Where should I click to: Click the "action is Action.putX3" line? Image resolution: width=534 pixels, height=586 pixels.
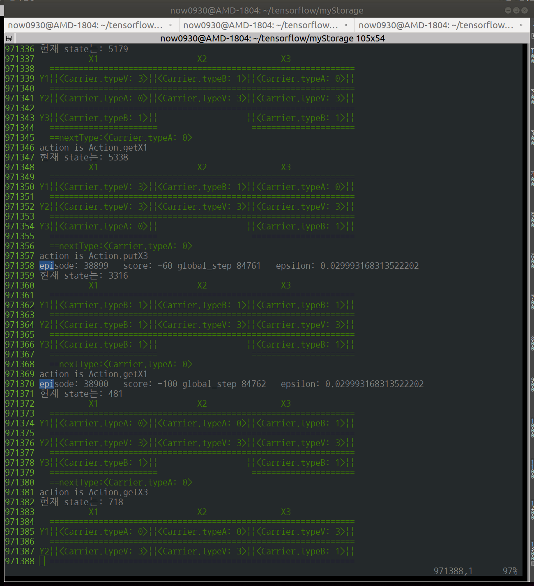94,256
